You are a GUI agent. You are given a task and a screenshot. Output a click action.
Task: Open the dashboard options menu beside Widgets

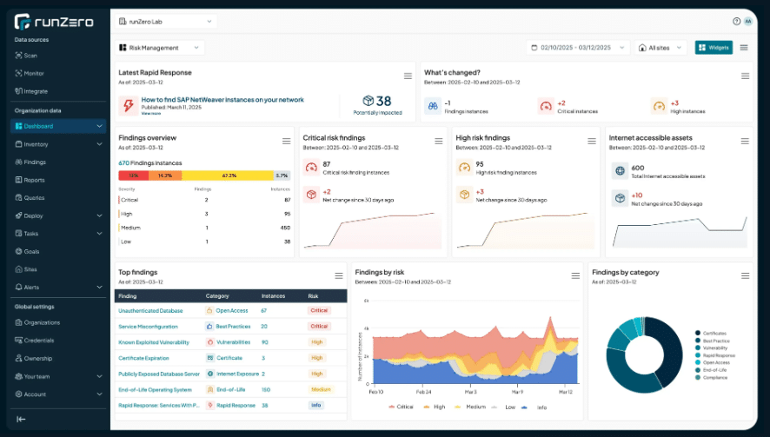744,48
